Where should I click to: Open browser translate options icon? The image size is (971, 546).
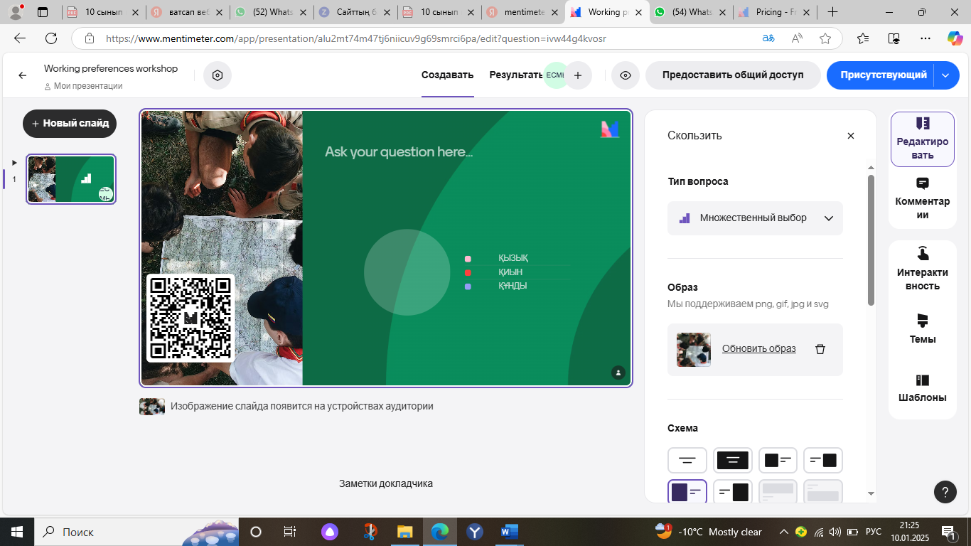click(x=768, y=38)
